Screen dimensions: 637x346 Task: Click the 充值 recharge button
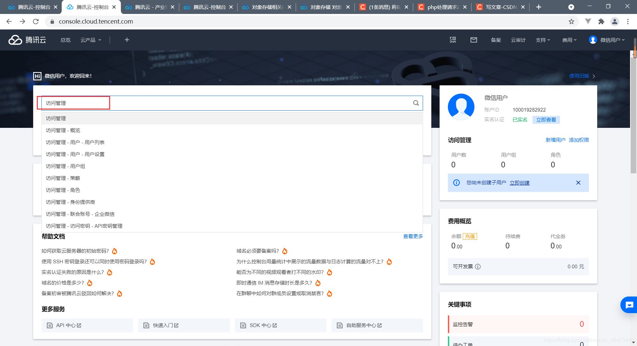[470, 236]
